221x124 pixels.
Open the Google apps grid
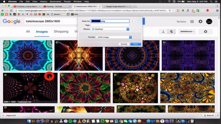192,21
